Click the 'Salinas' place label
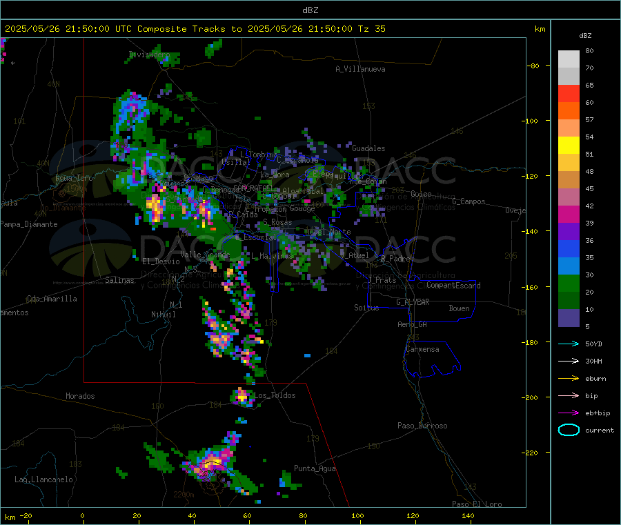The height and width of the screenshot is (525, 621). 119,280
